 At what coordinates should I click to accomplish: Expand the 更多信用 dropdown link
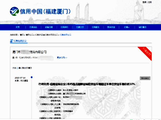[x=62, y=58]
